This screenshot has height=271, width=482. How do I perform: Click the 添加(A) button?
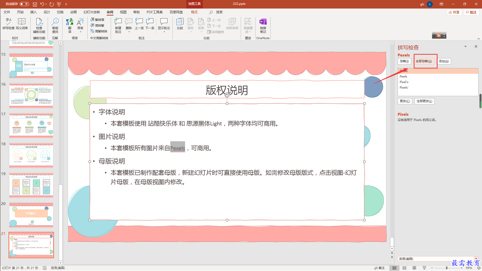[444, 61]
